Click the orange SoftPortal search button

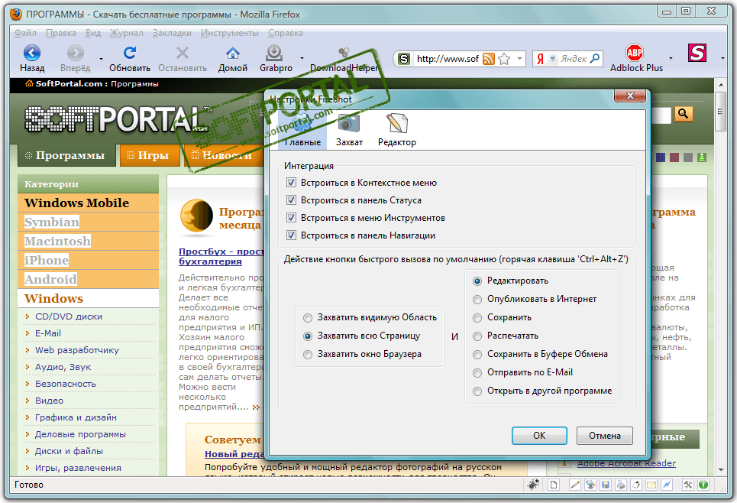pos(684,114)
